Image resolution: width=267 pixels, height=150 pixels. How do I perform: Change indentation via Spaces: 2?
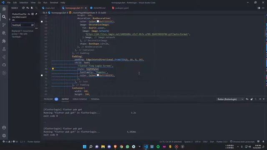(188, 142)
